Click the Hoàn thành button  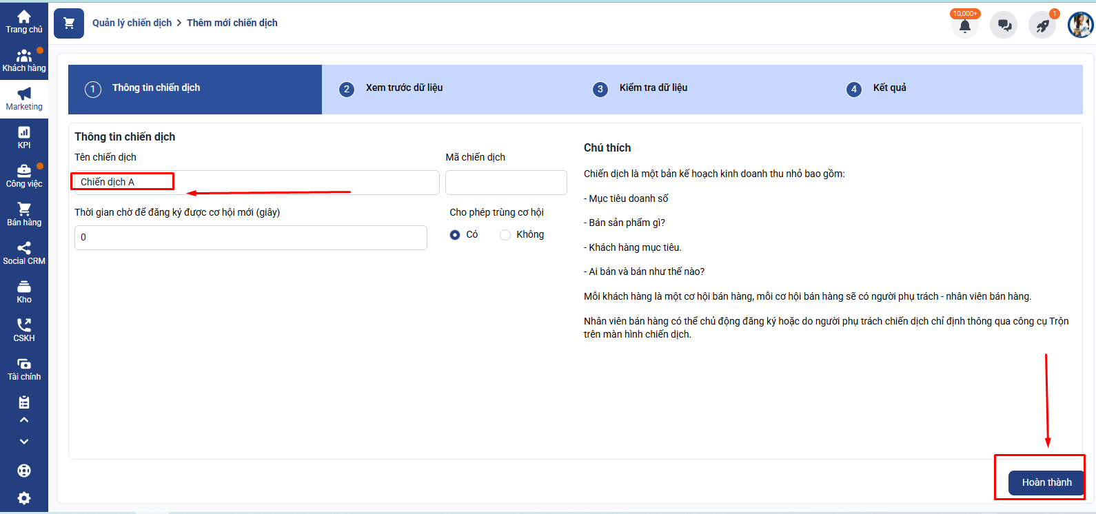point(1046,482)
